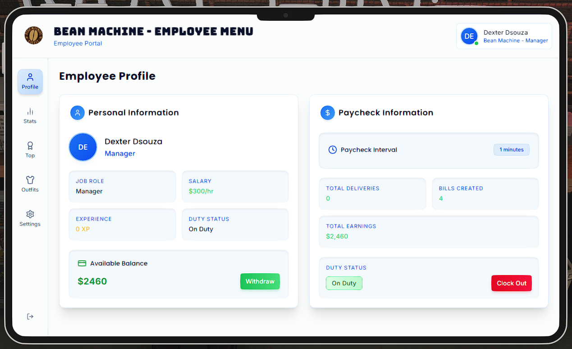The height and width of the screenshot is (349, 572).
Task: Click the 0 XP experience value
Action: pyautogui.click(x=83, y=229)
